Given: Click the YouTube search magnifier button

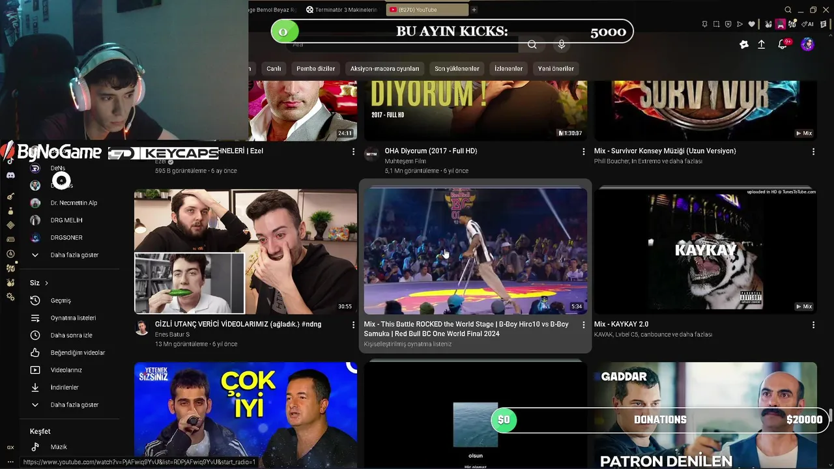Looking at the screenshot, I should coord(532,44).
